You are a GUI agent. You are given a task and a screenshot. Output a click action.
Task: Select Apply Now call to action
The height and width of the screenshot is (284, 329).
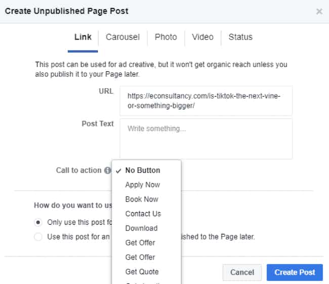point(143,185)
